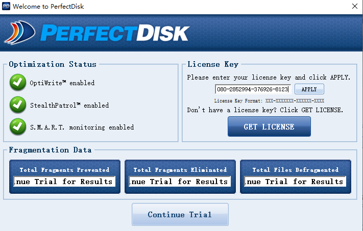Click the StealthPatrol green checkmark icon

18,105
